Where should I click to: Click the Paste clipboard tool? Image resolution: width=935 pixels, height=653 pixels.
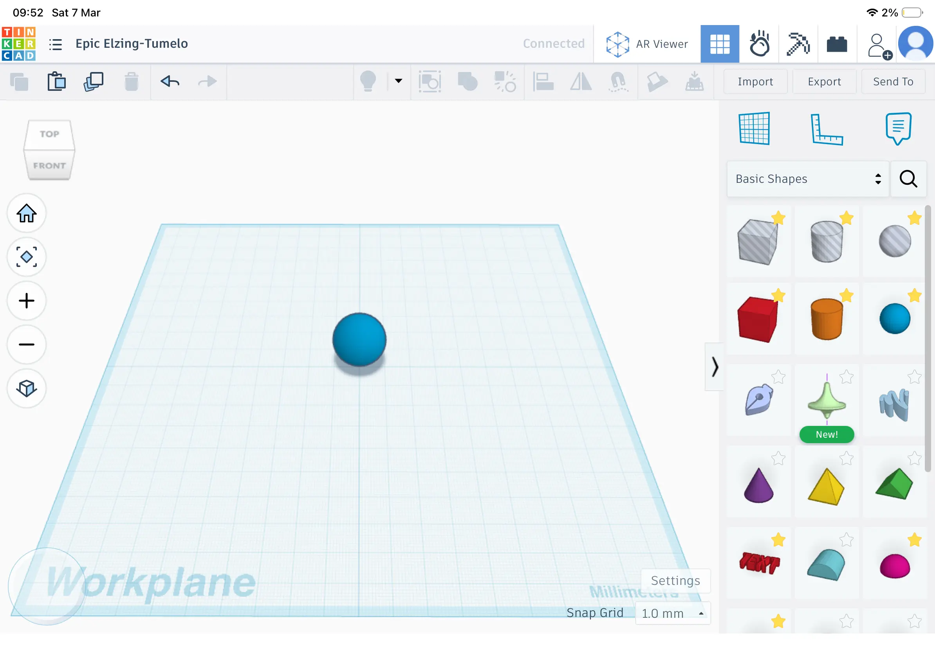coord(57,81)
